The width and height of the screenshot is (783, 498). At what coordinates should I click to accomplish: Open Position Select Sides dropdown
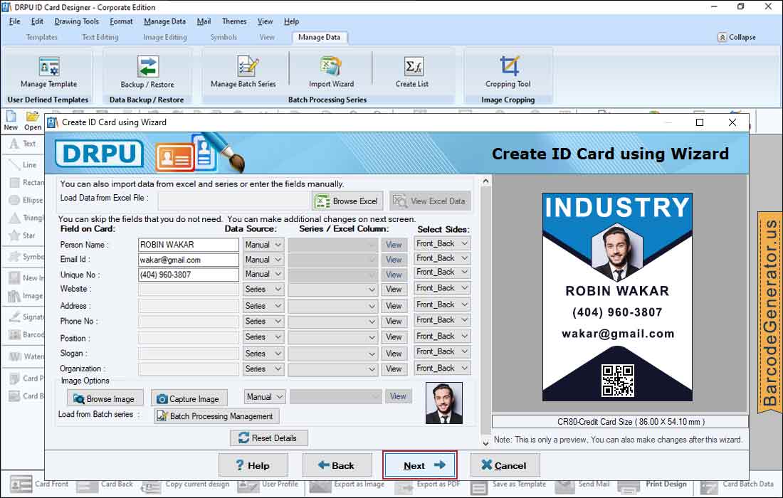[442, 337]
